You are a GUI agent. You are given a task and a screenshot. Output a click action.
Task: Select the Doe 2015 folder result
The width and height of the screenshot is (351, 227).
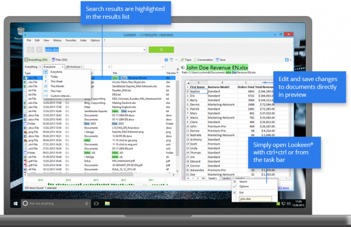click(99, 124)
